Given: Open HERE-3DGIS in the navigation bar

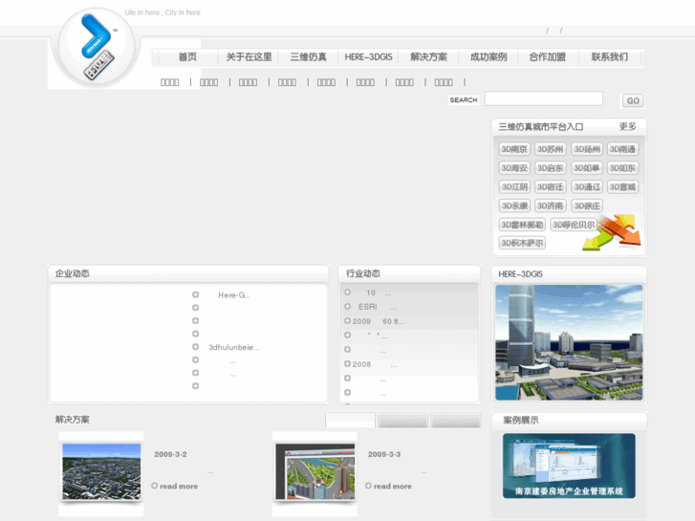Looking at the screenshot, I should [x=368, y=57].
